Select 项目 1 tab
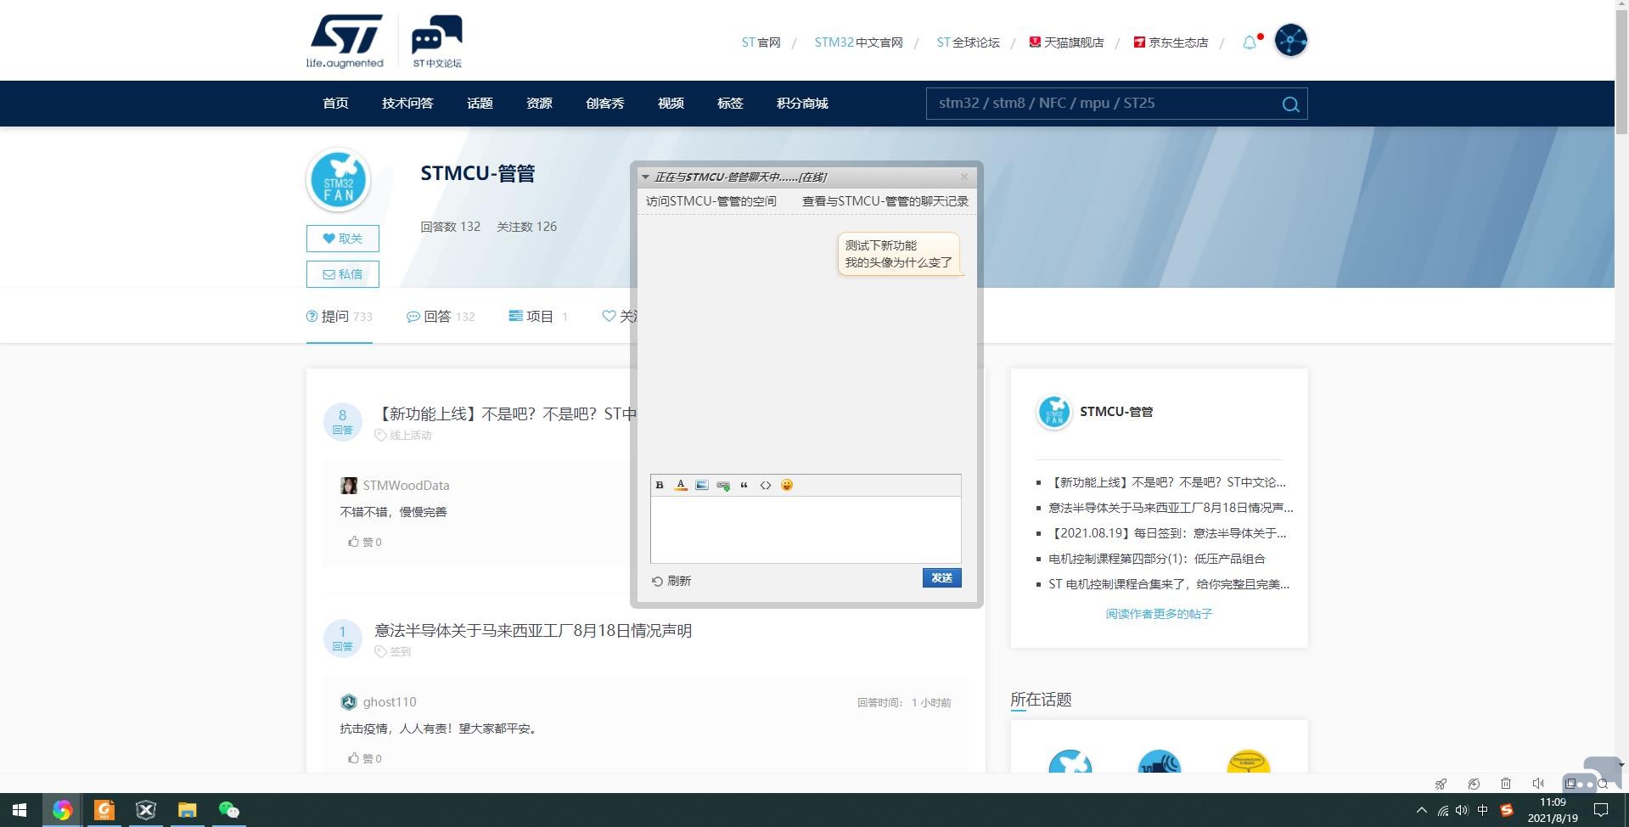The image size is (1629, 827). (538, 317)
